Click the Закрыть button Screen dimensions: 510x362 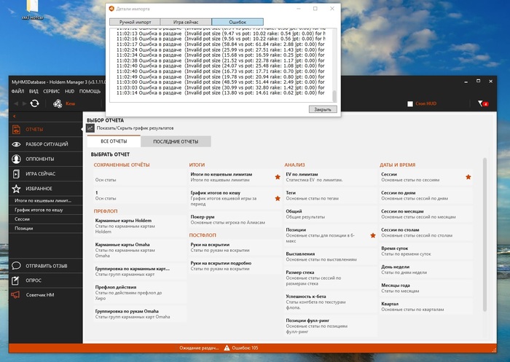point(323,109)
